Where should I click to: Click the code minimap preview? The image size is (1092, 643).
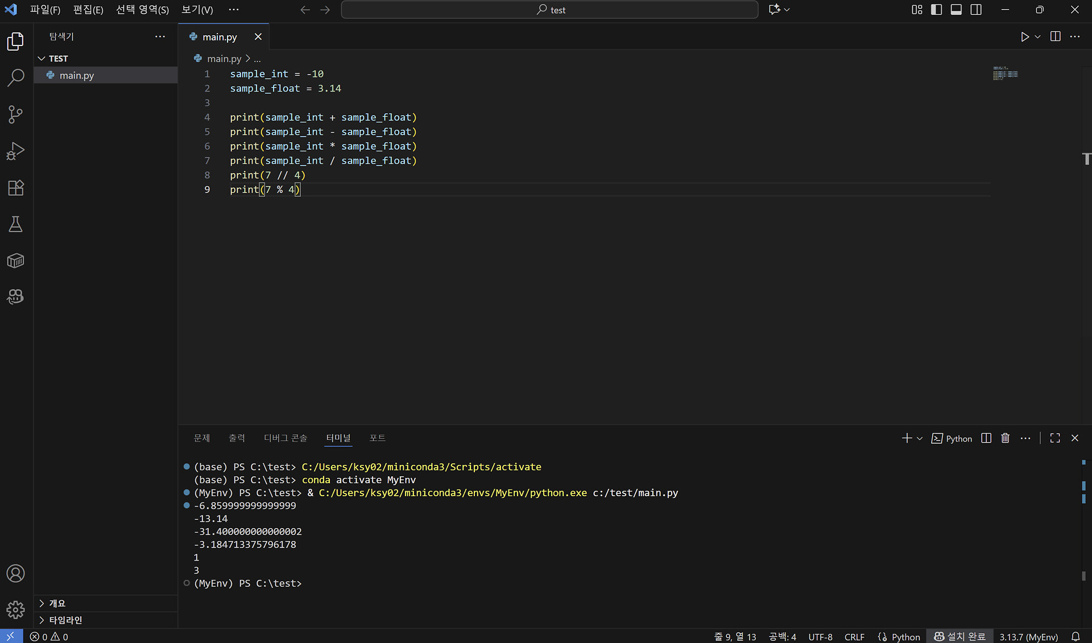(1005, 73)
